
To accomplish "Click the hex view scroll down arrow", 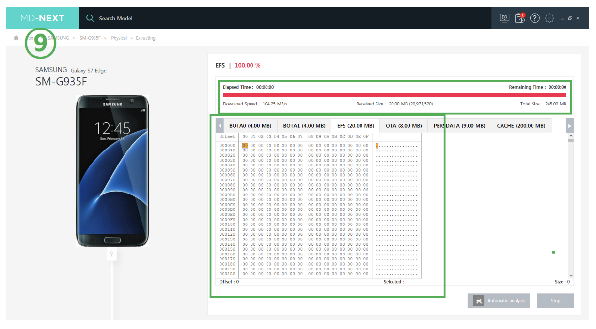I will click(570, 275).
